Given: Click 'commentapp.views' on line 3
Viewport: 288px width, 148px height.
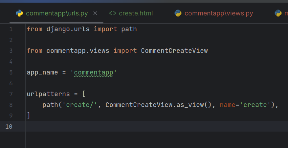Looking at the screenshot, I should coord(78,51).
